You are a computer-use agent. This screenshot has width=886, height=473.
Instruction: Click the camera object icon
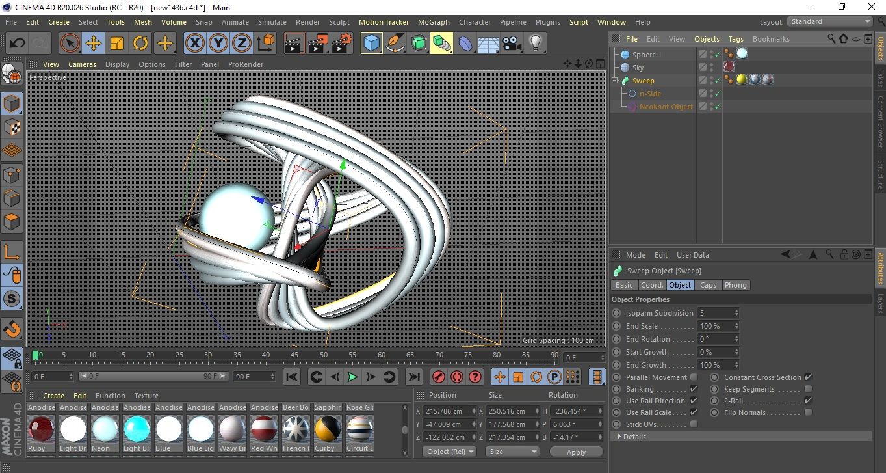pos(512,44)
